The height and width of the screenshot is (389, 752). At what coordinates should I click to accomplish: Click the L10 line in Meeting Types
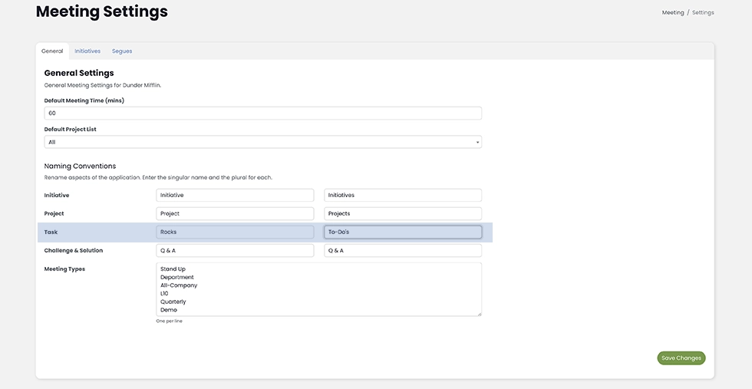pos(164,294)
